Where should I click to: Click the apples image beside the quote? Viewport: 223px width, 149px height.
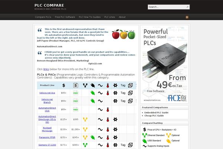pyautogui.click(x=123, y=34)
